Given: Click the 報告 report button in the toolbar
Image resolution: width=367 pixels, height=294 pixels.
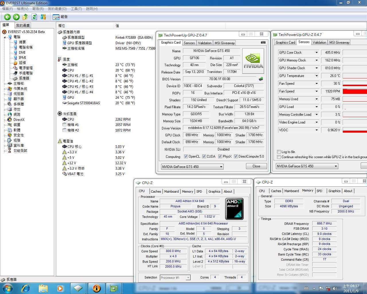Looking at the screenshot, I should (60, 17).
